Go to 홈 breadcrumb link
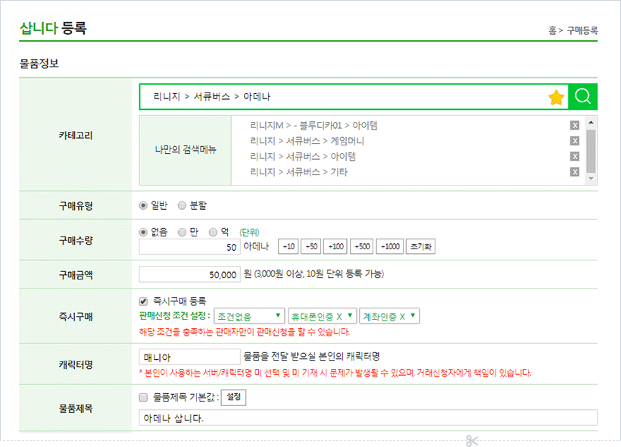The height and width of the screenshot is (447, 621). pos(553,30)
